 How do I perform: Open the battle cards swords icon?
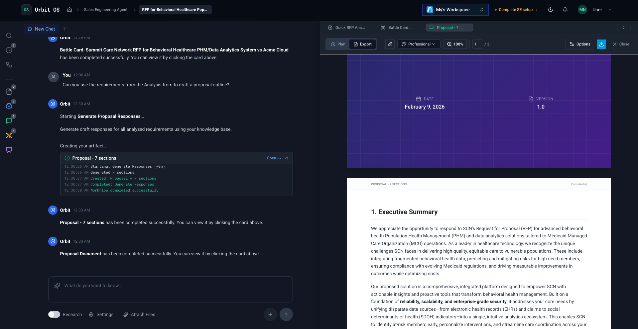(x=9, y=135)
